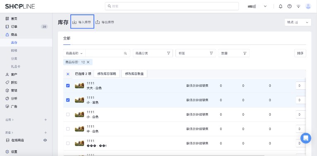Open the 地点: zj location dropdown
317x156 pixels.
pyautogui.click(x=298, y=22)
